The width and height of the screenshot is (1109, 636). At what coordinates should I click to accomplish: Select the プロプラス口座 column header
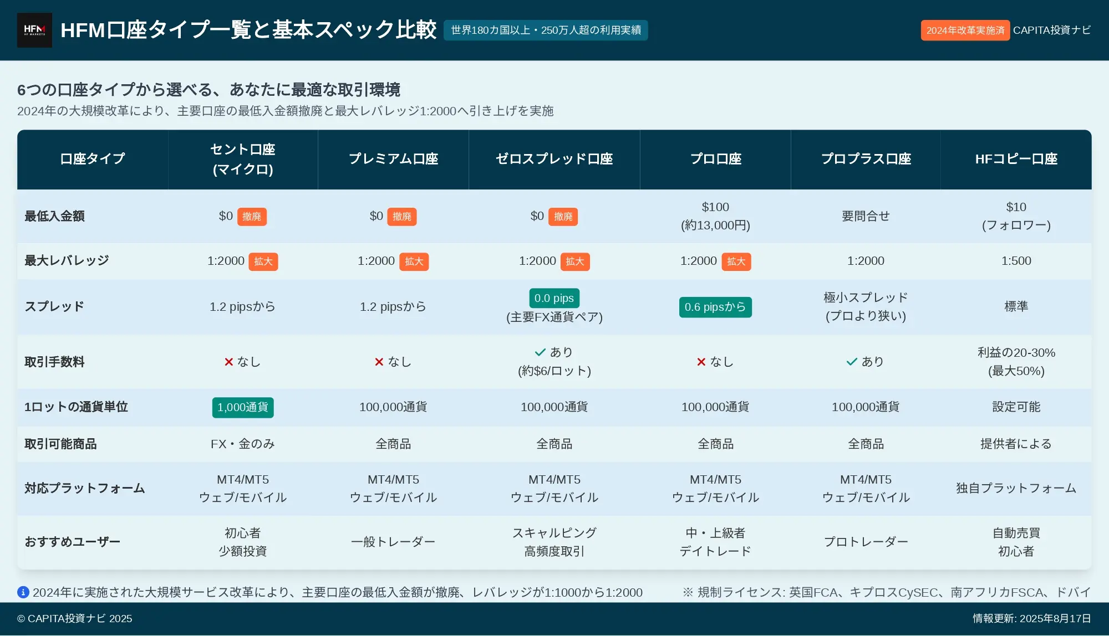[x=866, y=160]
